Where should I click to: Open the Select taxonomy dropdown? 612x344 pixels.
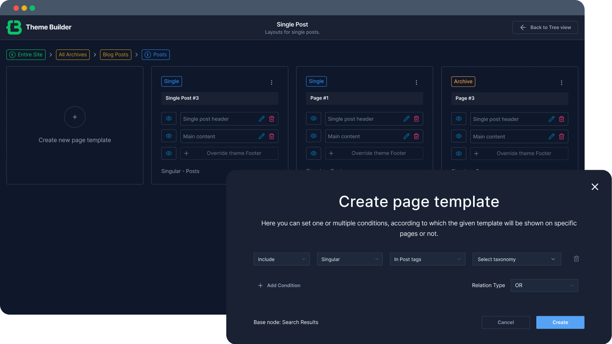click(x=517, y=259)
